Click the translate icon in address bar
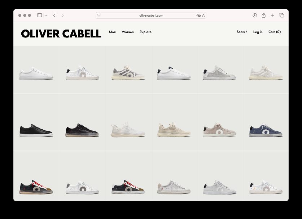This screenshot has width=302, height=219. point(198,15)
